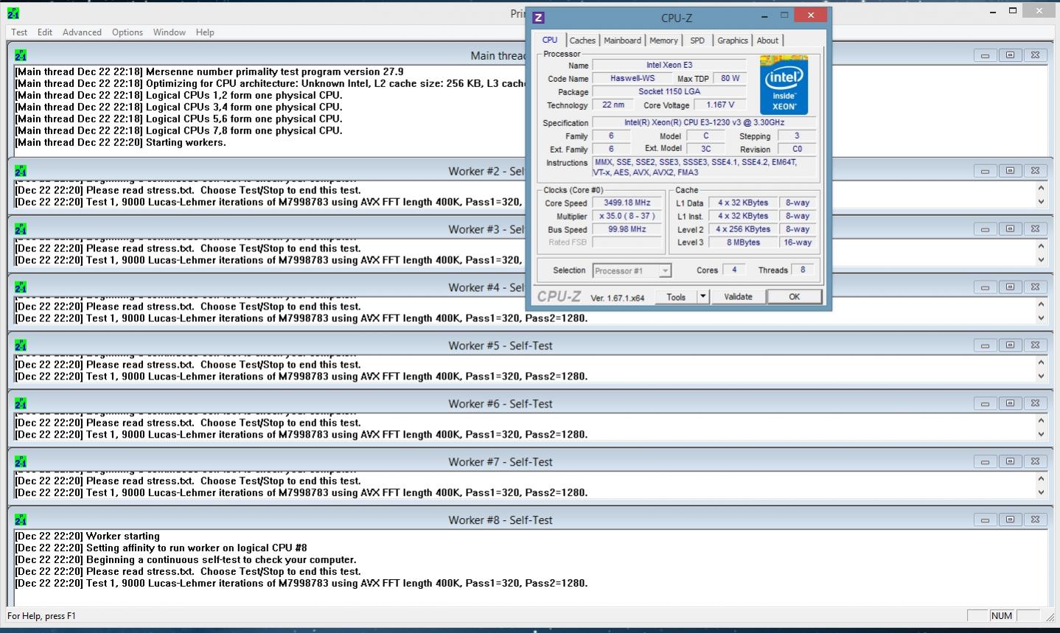Click the Level 3 8 MBytes cache value
1060x633 pixels.
(743, 242)
